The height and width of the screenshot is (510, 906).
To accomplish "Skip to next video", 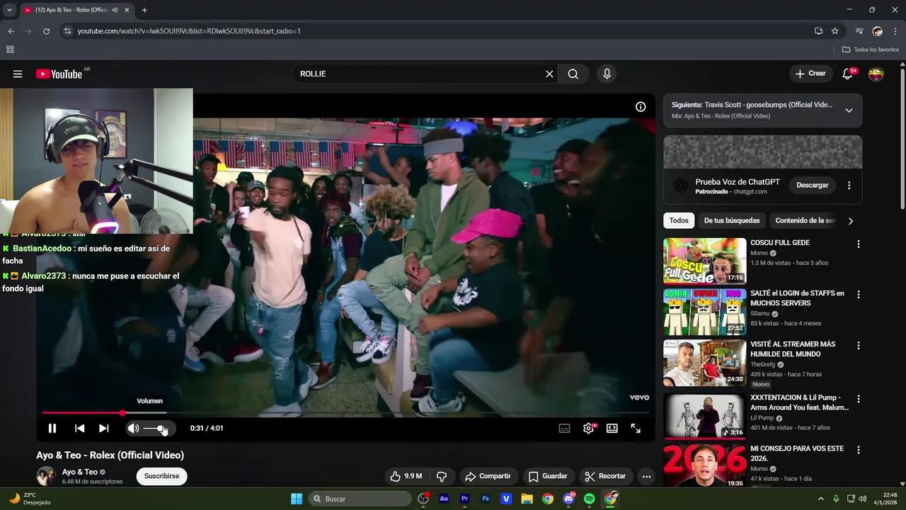I will coord(104,428).
